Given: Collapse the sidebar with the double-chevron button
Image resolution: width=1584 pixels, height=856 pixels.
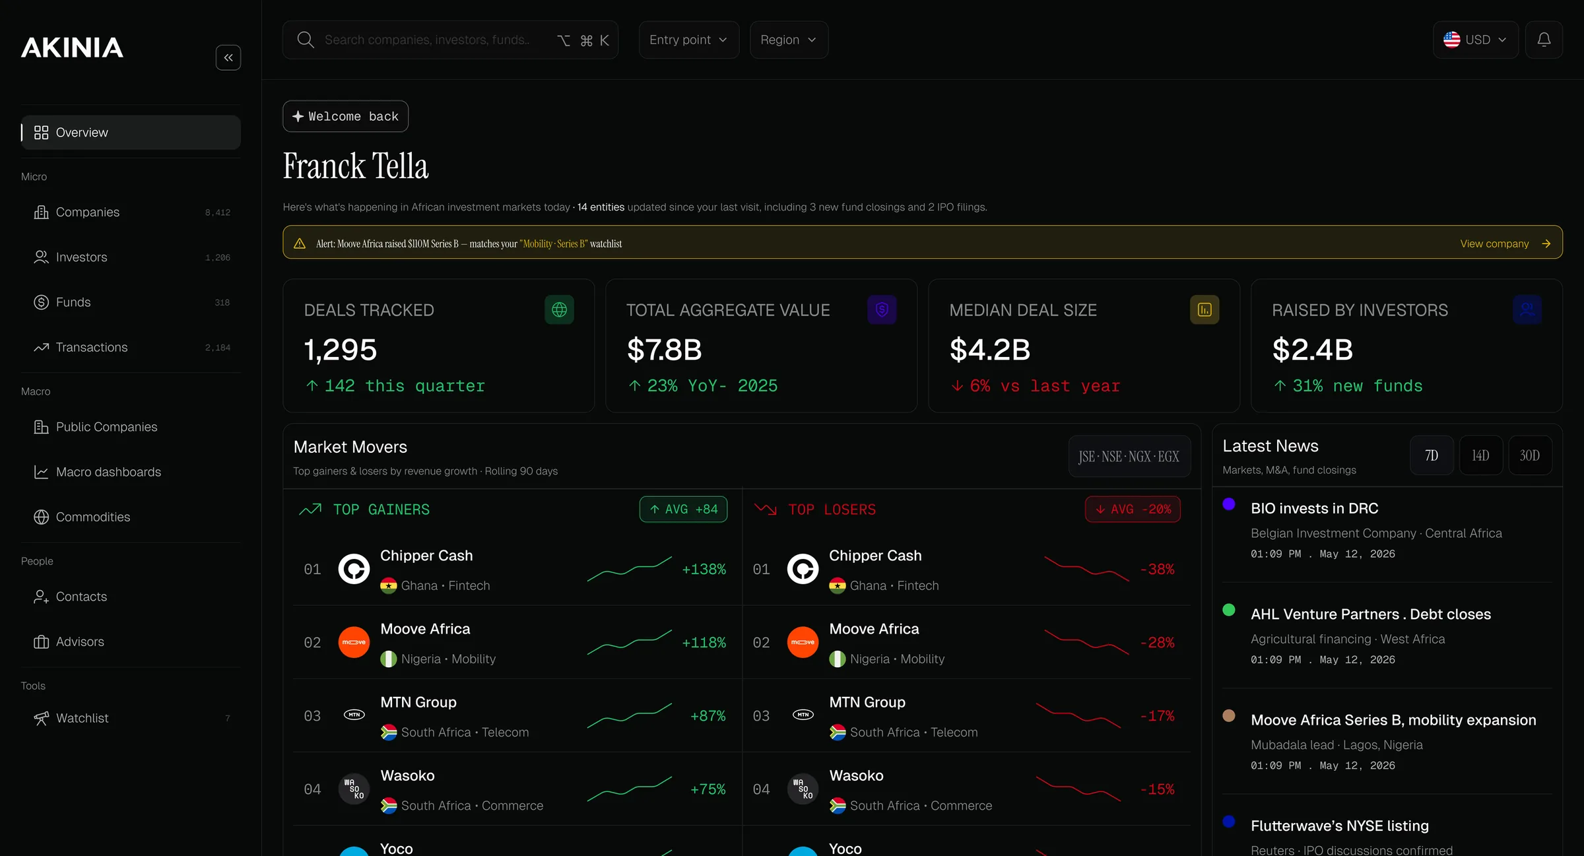Looking at the screenshot, I should [228, 57].
